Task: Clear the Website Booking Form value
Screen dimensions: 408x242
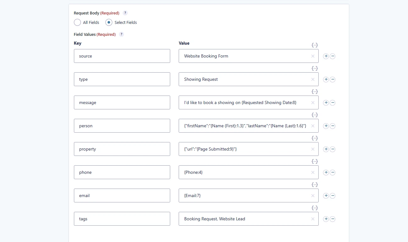Action: point(313,56)
